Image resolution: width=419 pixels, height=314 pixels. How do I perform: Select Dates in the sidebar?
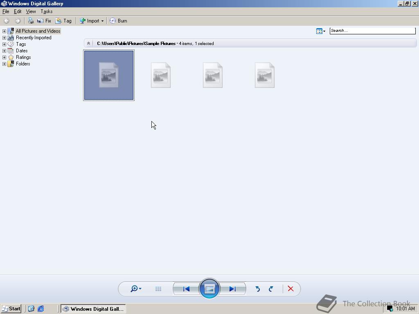[x=22, y=51]
